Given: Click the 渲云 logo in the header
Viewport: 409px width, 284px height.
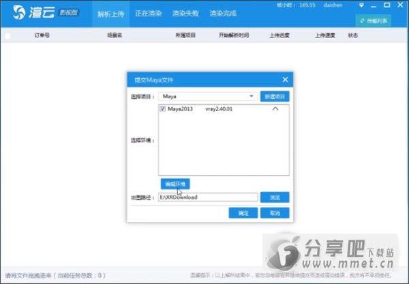Looking at the screenshot, I should coord(34,12).
